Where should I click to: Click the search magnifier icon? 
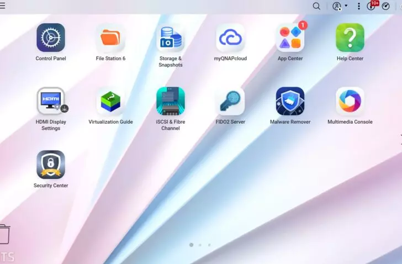click(x=316, y=6)
